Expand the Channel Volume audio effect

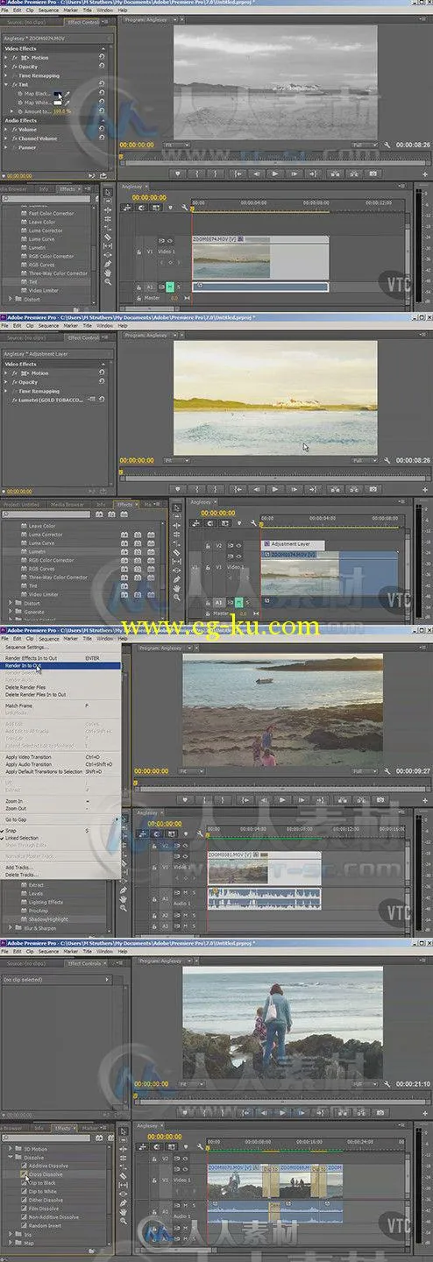tap(7, 138)
